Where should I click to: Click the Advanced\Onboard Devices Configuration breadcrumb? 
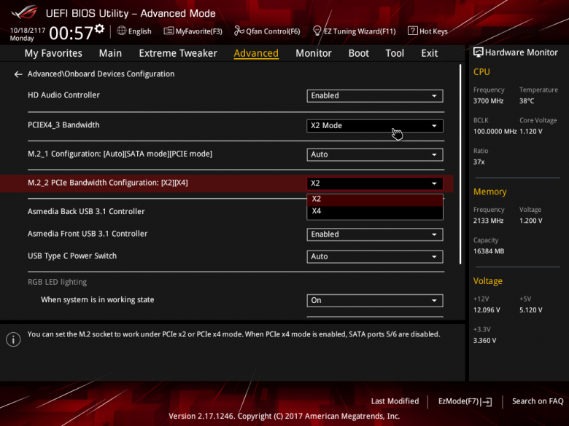point(101,74)
